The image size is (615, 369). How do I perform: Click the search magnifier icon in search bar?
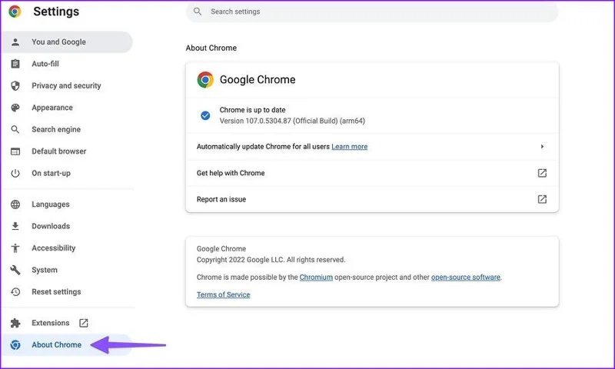click(198, 12)
